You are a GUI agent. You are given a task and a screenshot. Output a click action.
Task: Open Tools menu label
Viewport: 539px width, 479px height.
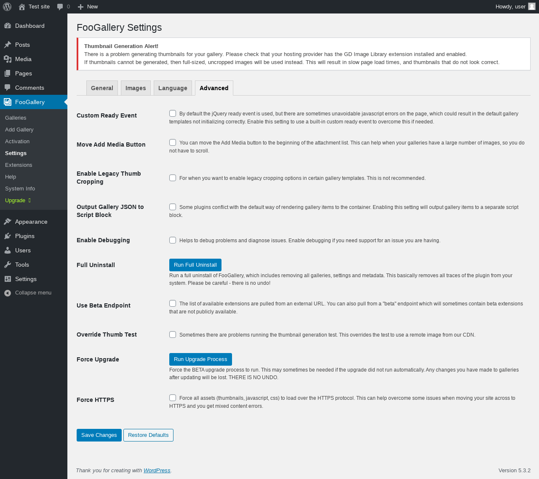point(22,265)
